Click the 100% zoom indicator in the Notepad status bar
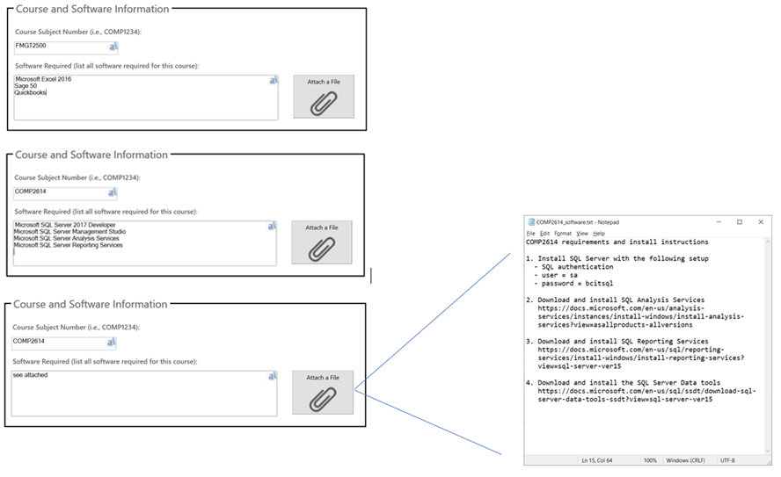 [x=651, y=459]
